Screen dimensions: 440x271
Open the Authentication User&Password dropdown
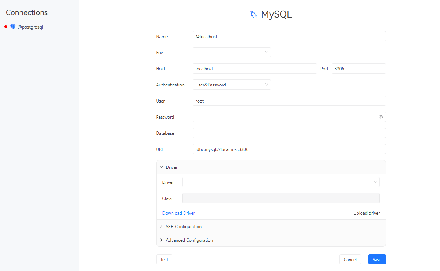(x=232, y=85)
